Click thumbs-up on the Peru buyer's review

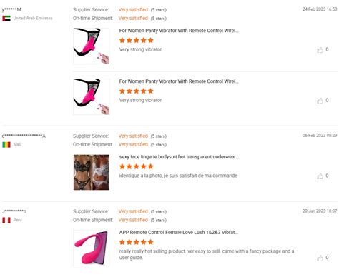tap(320, 258)
